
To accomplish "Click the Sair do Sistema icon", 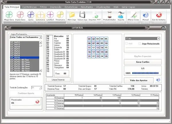I will 159,15.
